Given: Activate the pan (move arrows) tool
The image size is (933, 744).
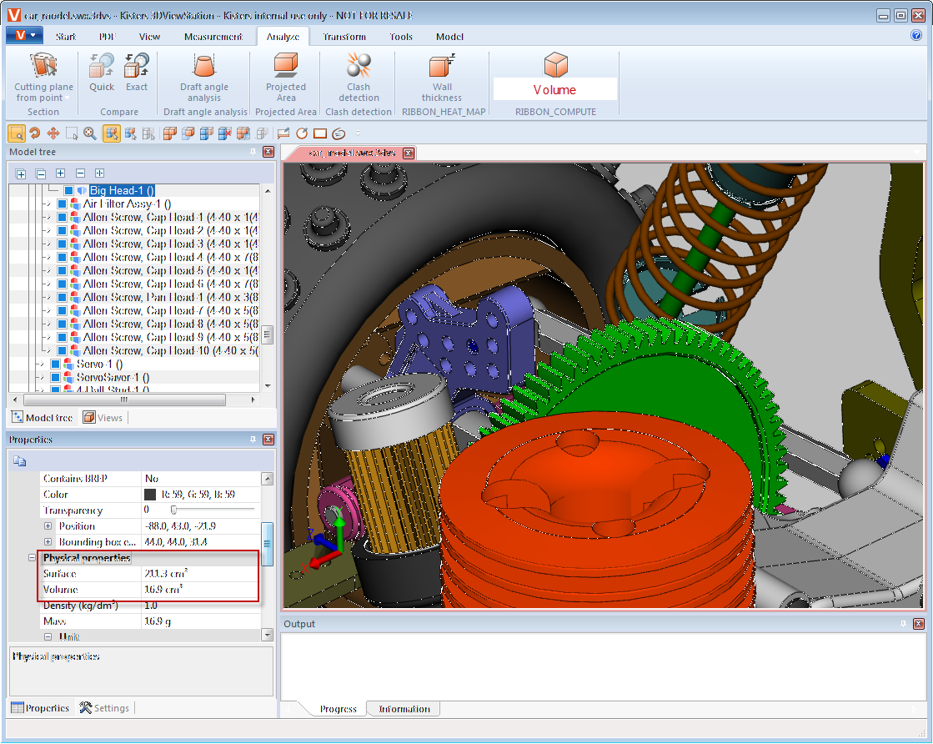Looking at the screenshot, I should pyautogui.click(x=53, y=133).
